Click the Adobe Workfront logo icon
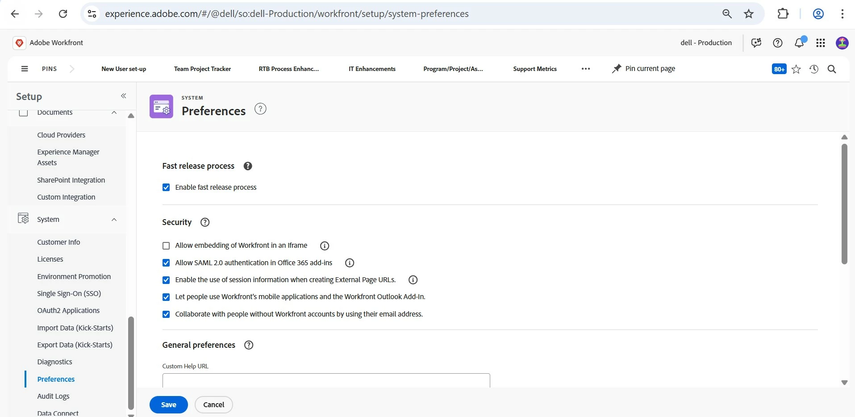855x417 pixels. click(x=19, y=43)
